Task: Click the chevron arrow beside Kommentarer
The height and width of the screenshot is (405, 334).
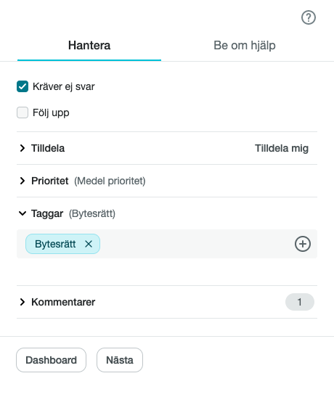Action: click(23, 302)
